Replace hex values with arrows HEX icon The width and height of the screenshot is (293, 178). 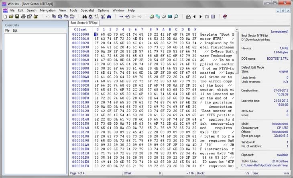pyautogui.click(x=103, y=16)
